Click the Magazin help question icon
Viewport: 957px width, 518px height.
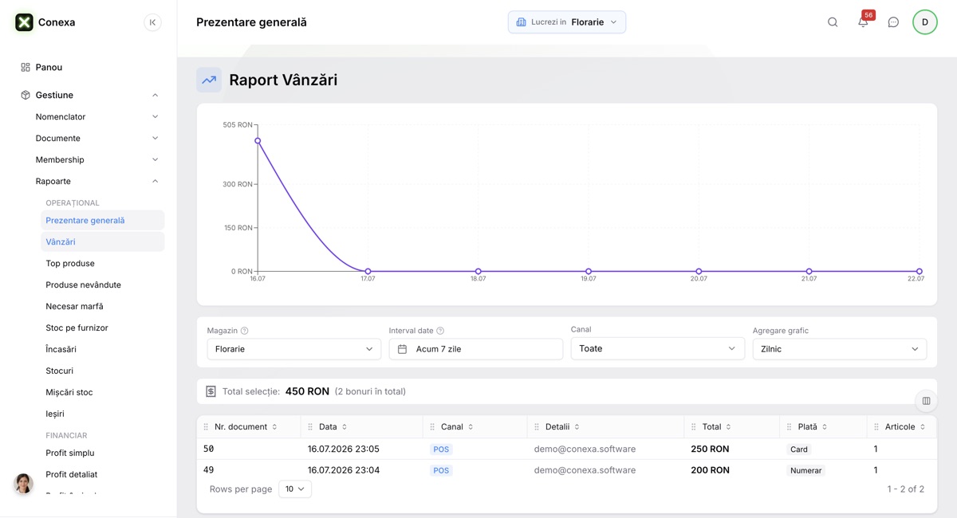245,331
